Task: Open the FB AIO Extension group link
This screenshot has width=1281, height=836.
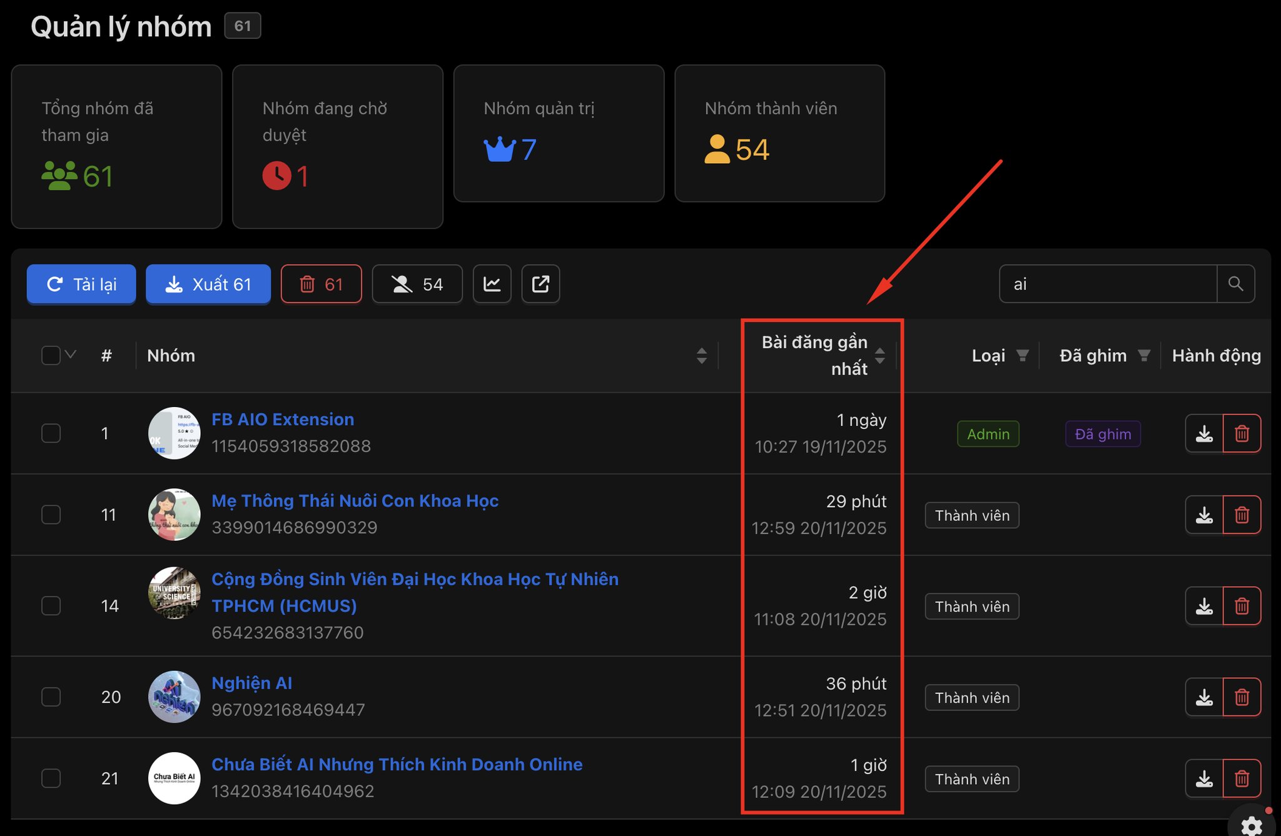Action: coord(283,420)
